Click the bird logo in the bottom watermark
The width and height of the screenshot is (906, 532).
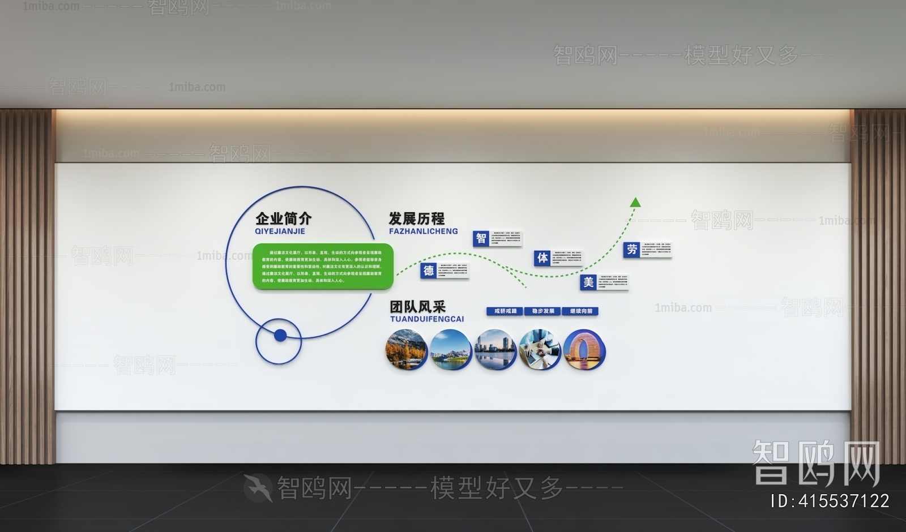[x=258, y=487]
